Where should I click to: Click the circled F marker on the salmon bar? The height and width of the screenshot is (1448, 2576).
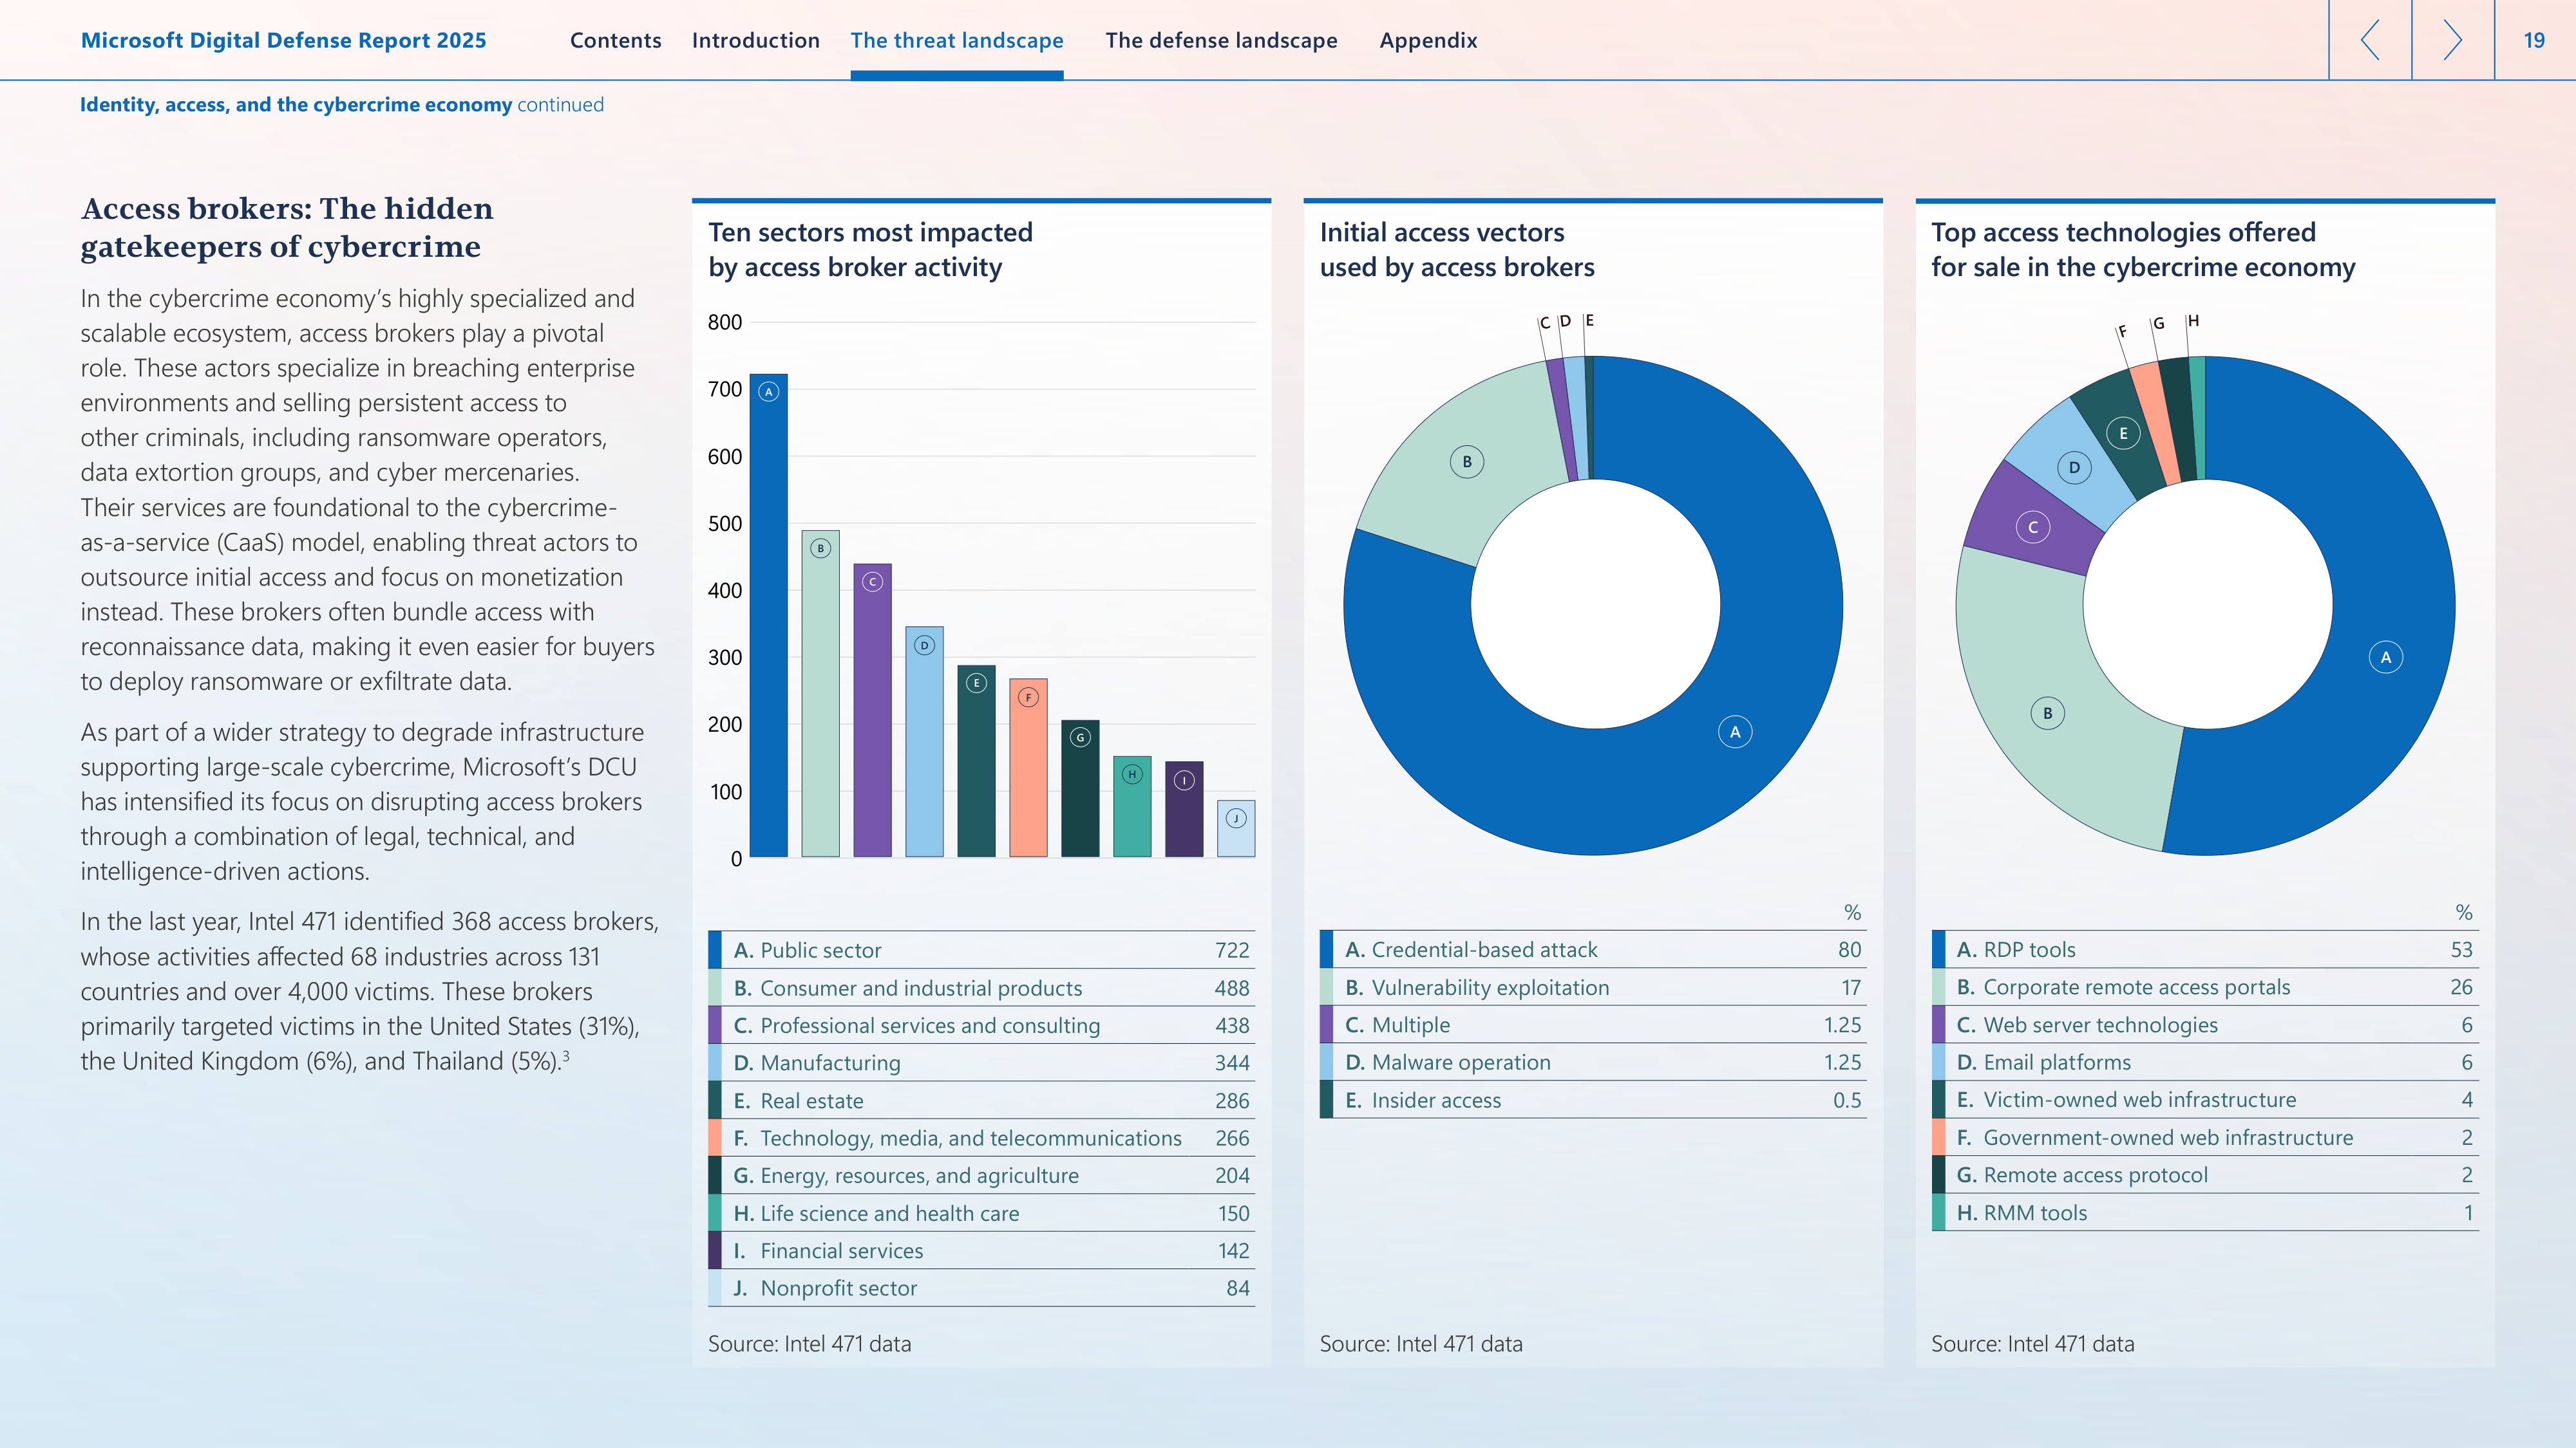(1028, 698)
